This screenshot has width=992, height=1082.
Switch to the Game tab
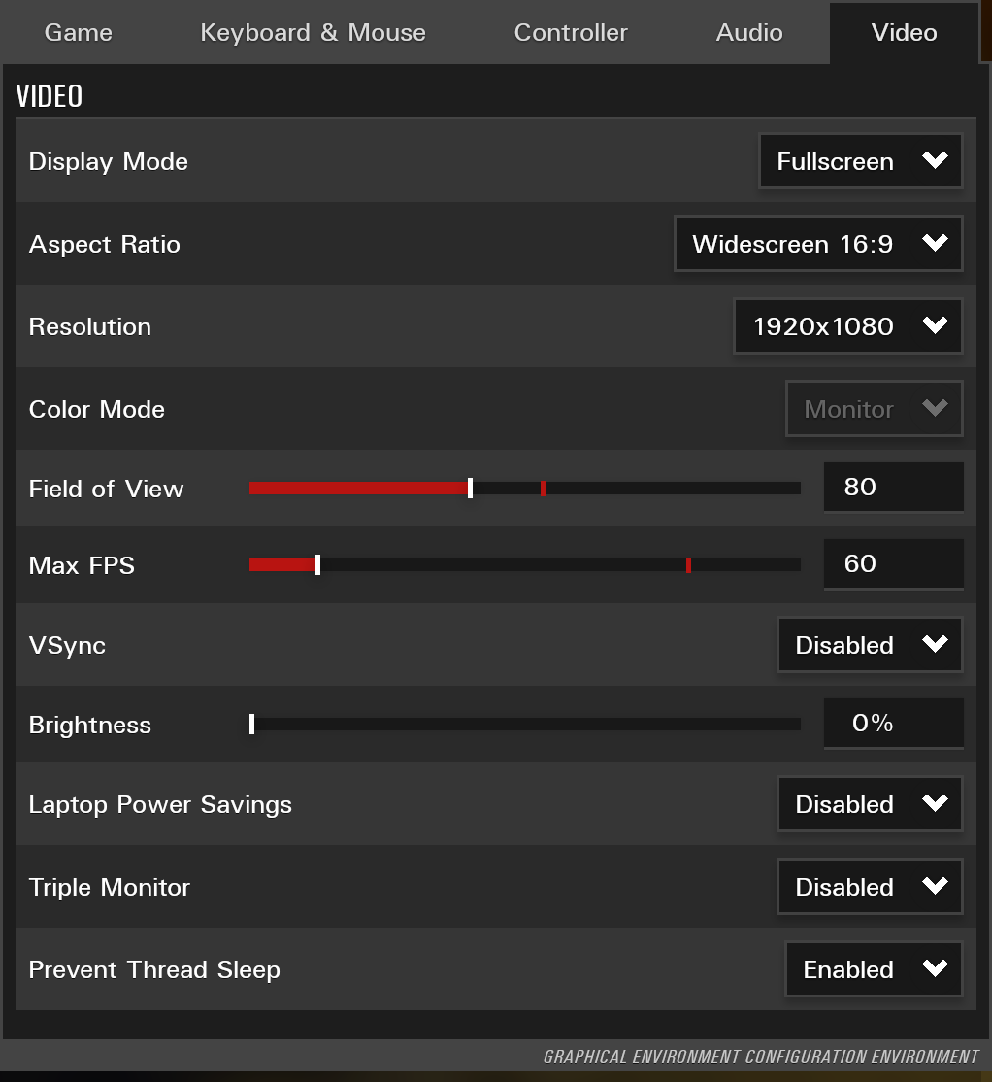coord(79,33)
